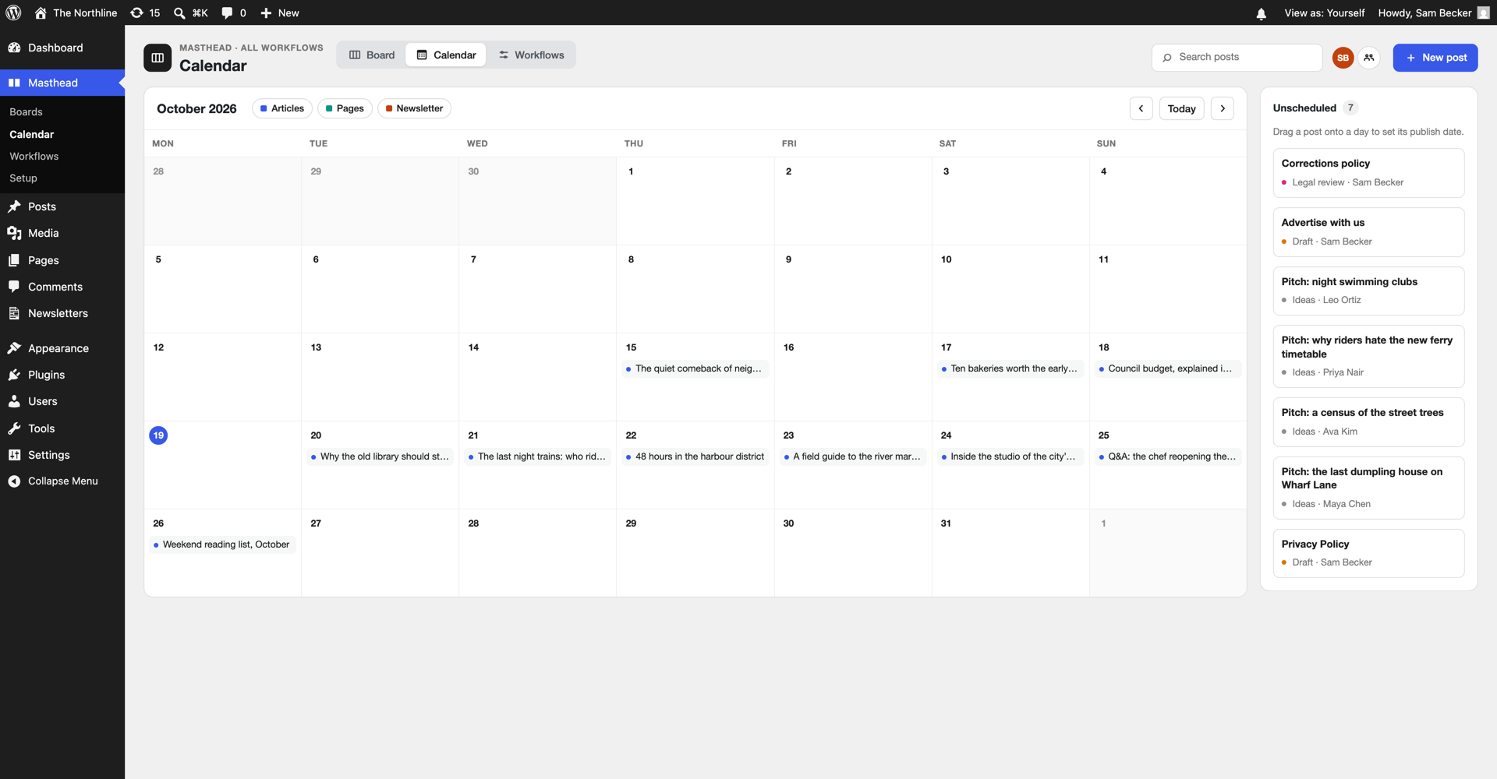Click the SB user avatar

(x=1343, y=58)
